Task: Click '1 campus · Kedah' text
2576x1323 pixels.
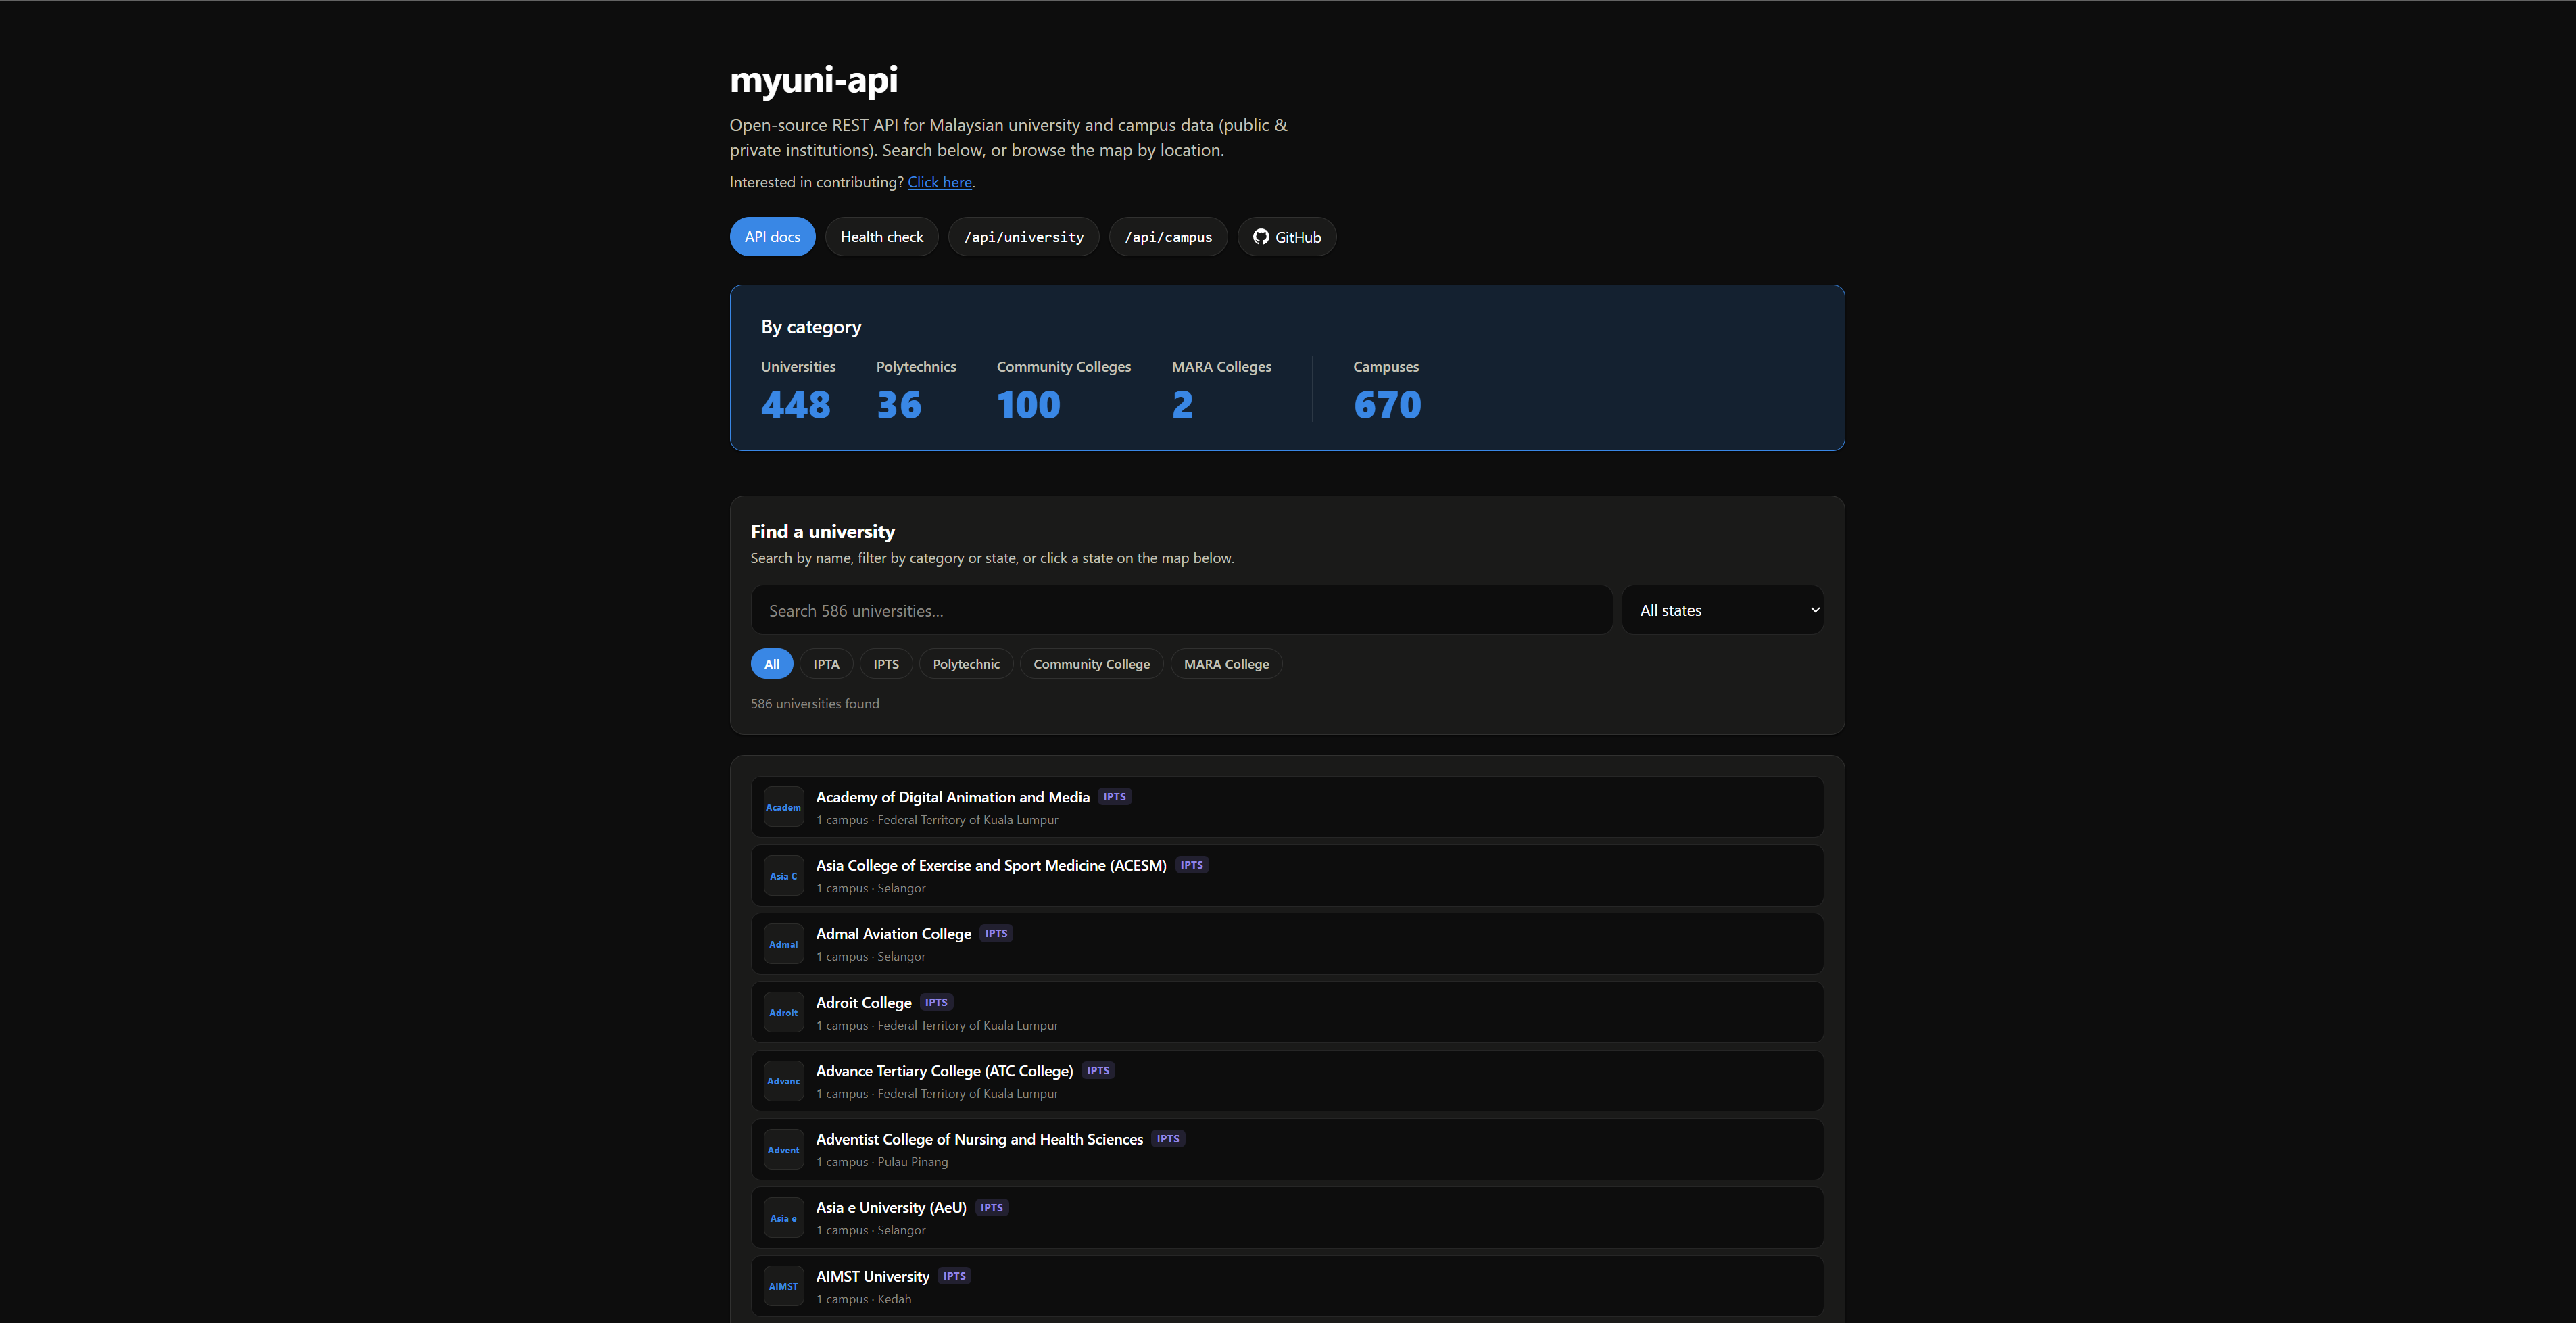Action: (x=864, y=1299)
